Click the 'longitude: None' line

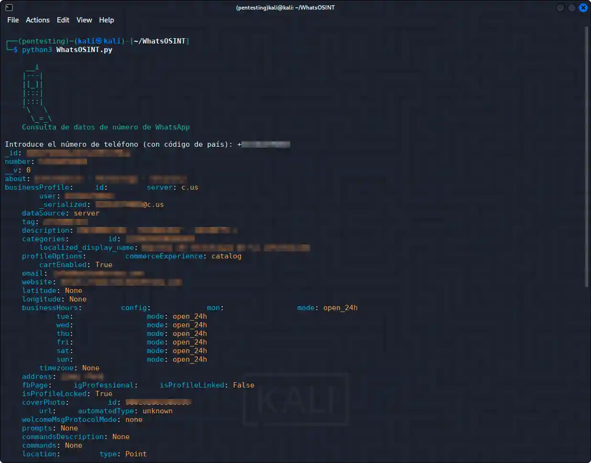pos(55,299)
